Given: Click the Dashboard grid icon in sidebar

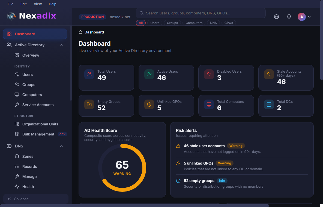Looking at the screenshot, I should click(x=9, y=34).
